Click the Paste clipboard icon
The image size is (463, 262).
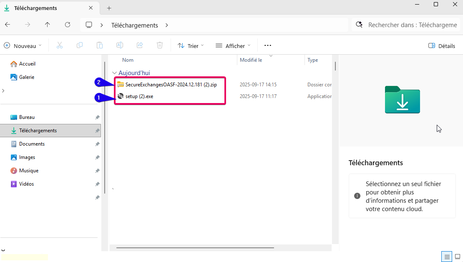point(100,45)
